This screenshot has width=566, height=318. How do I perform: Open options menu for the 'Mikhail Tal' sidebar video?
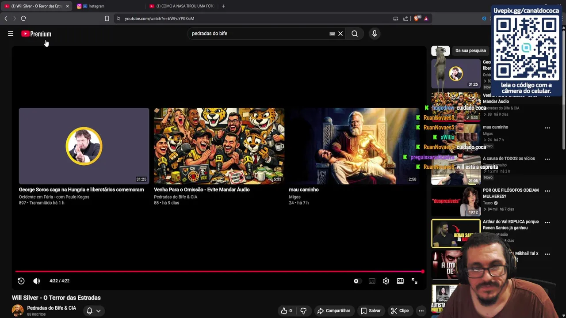tap(547, 254)
